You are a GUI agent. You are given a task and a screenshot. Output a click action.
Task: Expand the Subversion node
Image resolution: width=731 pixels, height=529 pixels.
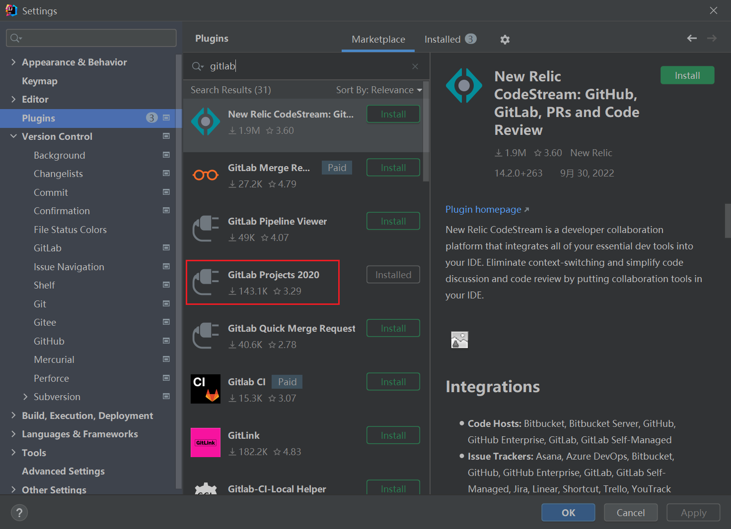click(25, 397)
